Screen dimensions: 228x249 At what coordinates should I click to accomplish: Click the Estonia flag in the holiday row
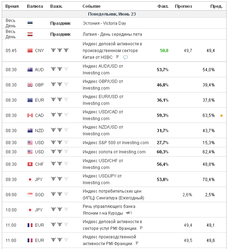pyautogui.click(x=30, y=23)
